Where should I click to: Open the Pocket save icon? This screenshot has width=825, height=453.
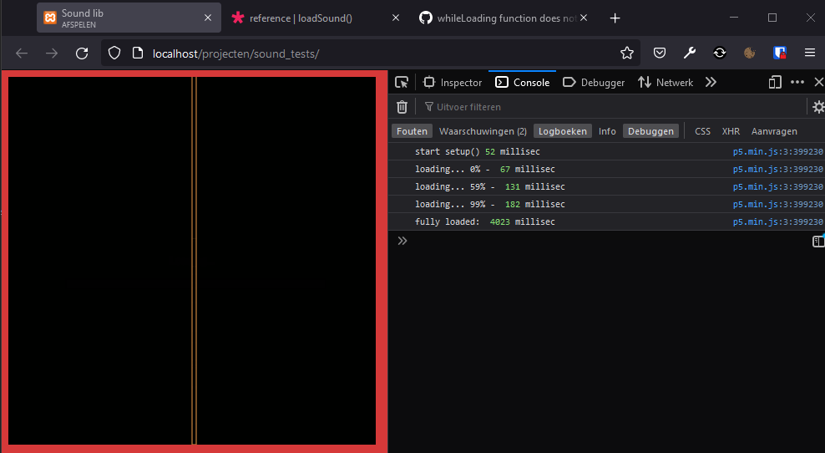pos(660,53)
